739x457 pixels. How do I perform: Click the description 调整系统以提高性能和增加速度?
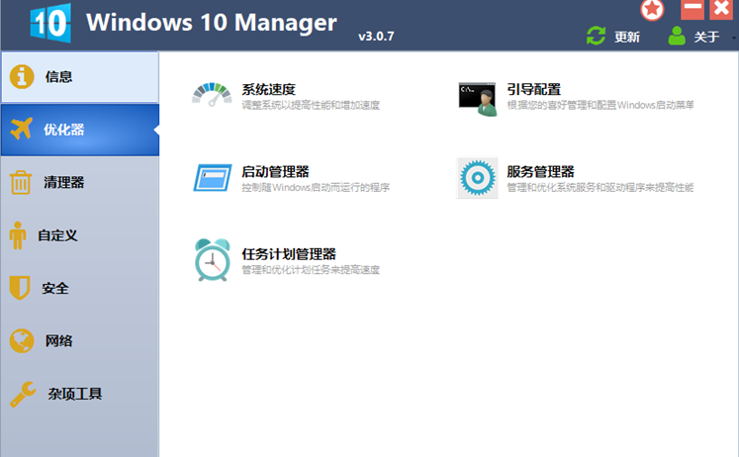(x=311, y=105)
